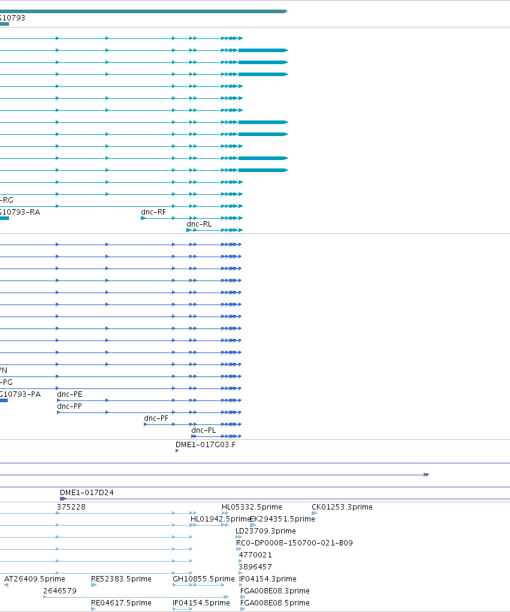This screenshot has width=510, height=612.
Task: Select the EST labeled 375228
Action: (x=71, y=507)
